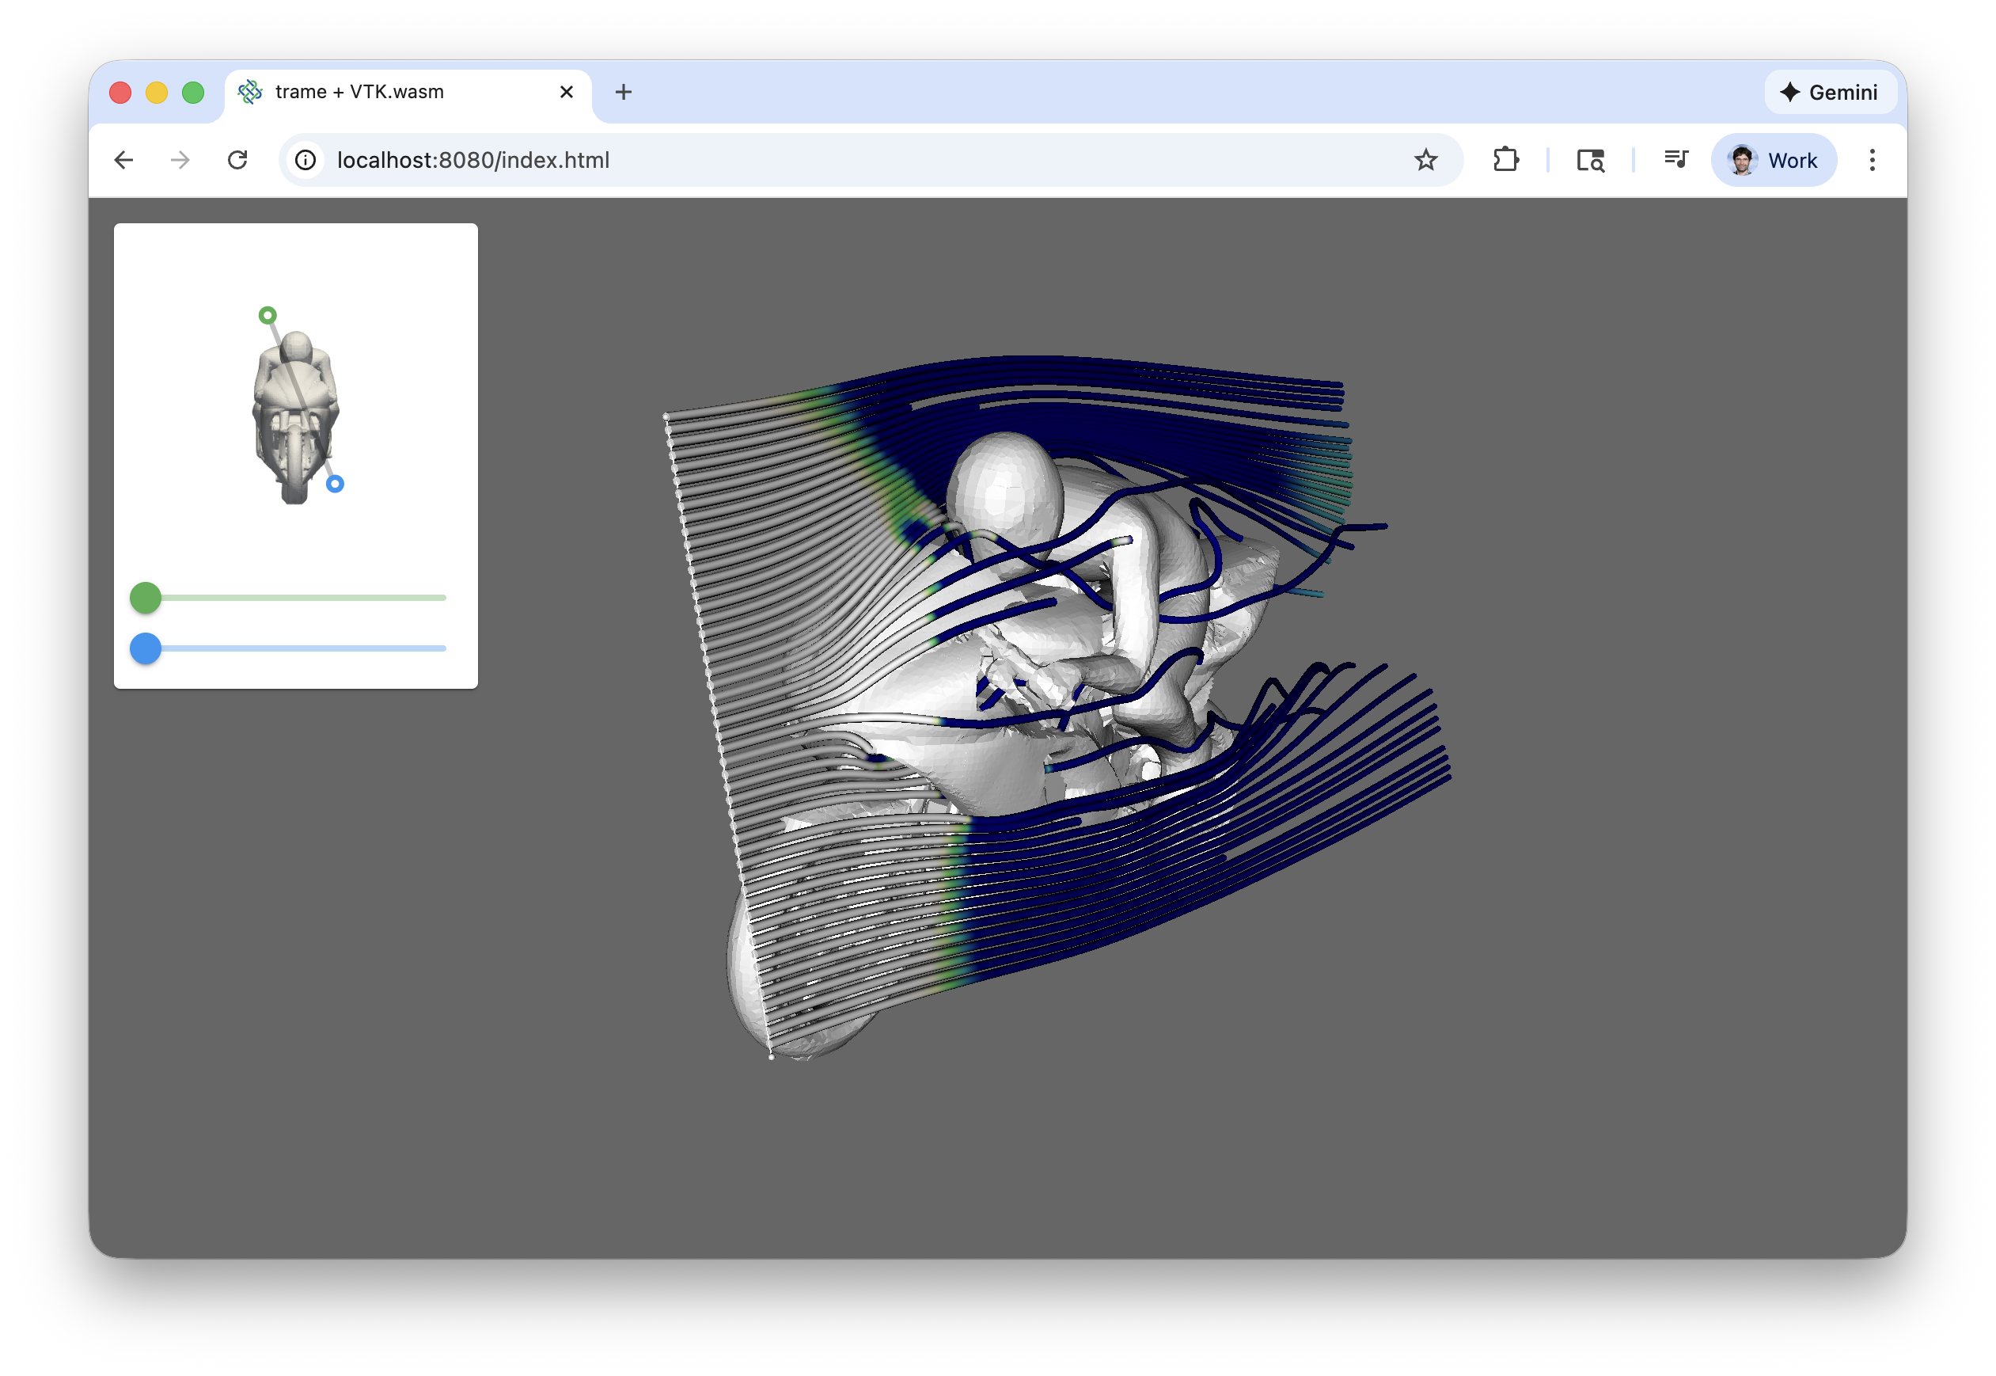Click the search tabs icon

point(1590,161)
